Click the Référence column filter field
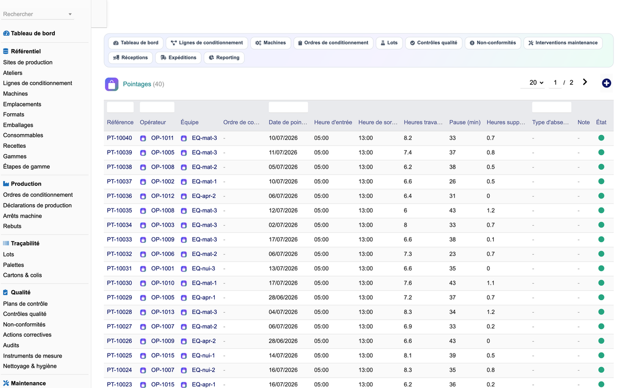 (x=120, y=107)
